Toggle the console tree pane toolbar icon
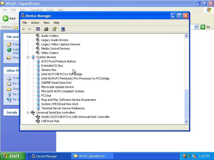This screenshot has width=214, height=160. (38, 29)
